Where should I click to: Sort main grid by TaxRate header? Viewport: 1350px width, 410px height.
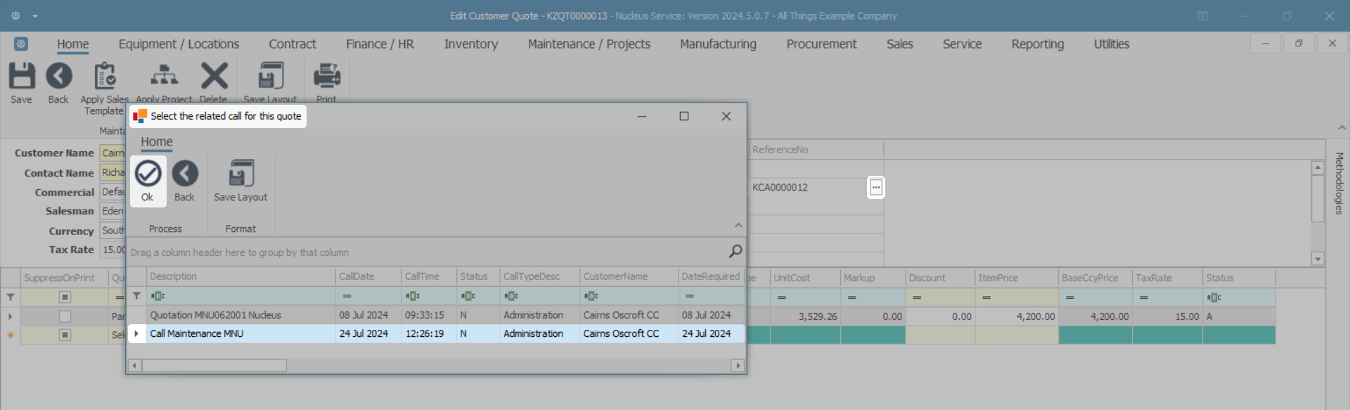(x=1167, y=278)
